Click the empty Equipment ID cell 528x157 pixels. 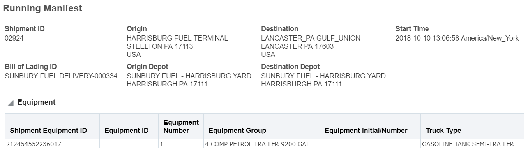129,144
